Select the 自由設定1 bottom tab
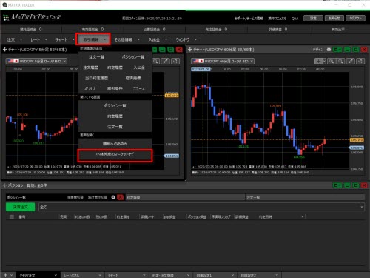 click(215, 275)
